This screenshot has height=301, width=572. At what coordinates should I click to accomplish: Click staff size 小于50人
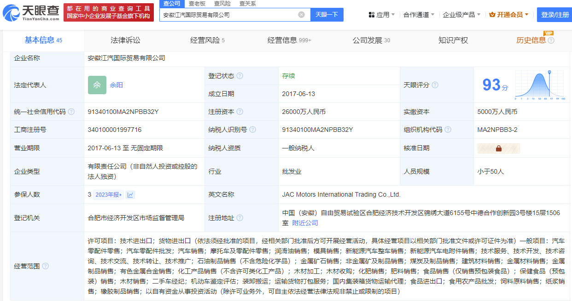tap(491, 171)
